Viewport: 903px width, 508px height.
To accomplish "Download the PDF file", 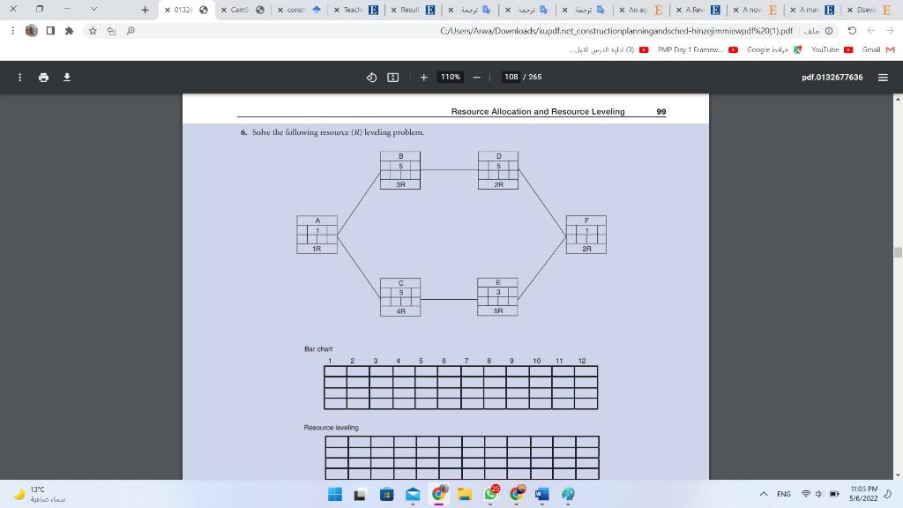I will tap(67, 78).
